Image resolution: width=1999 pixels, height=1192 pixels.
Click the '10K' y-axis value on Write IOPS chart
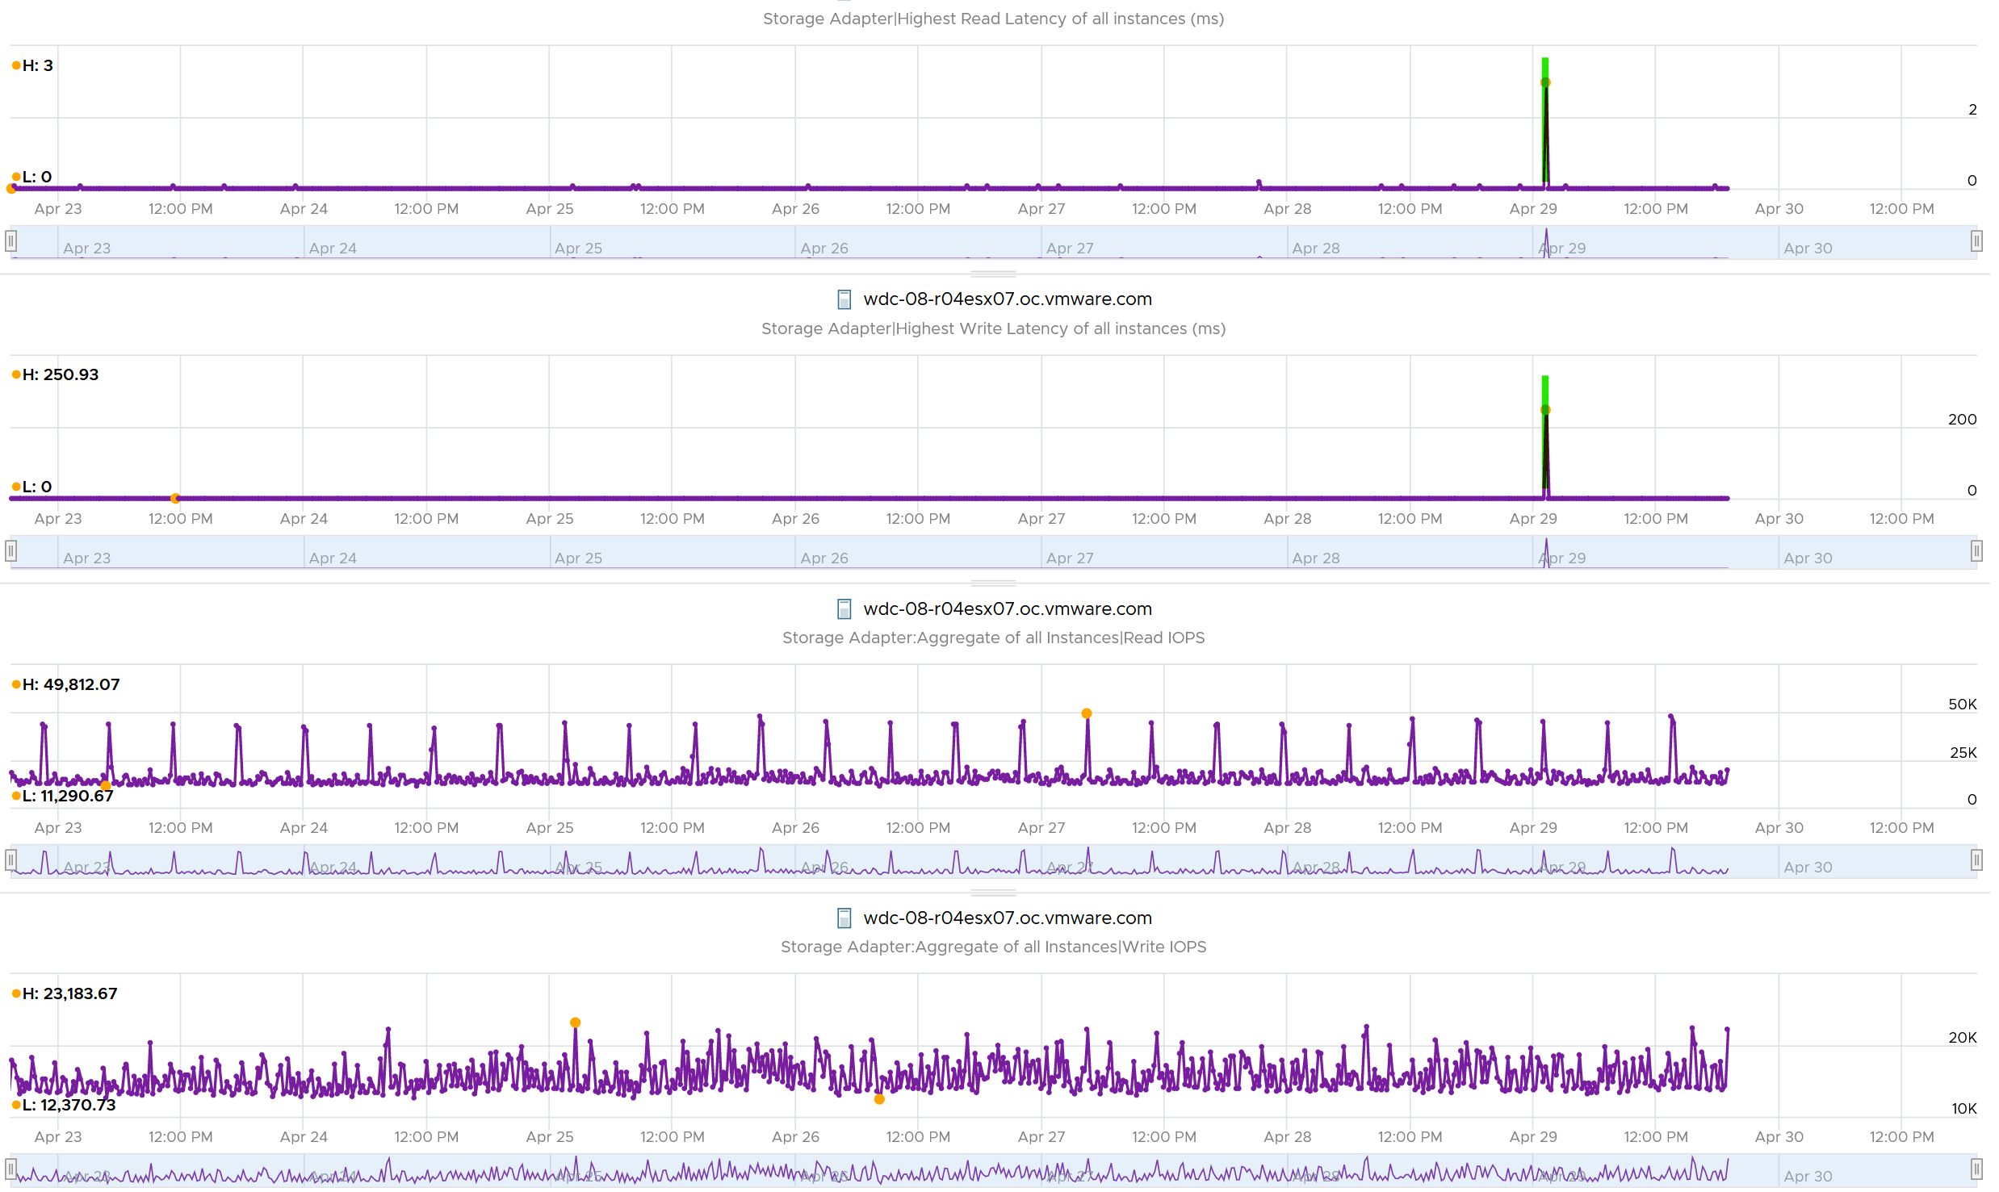1964,1109
